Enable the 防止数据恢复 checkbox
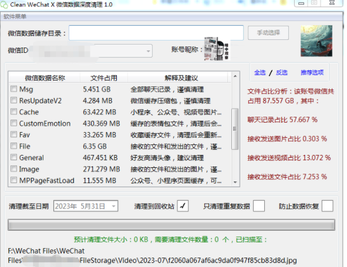 (328, 206)
